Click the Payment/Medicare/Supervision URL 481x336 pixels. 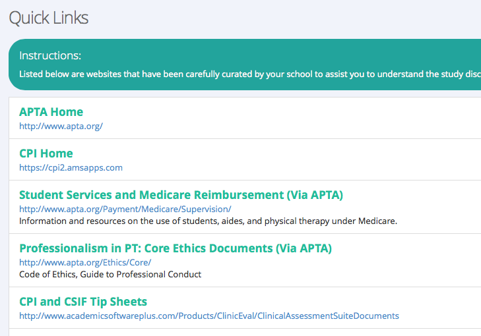coord(125,209)
